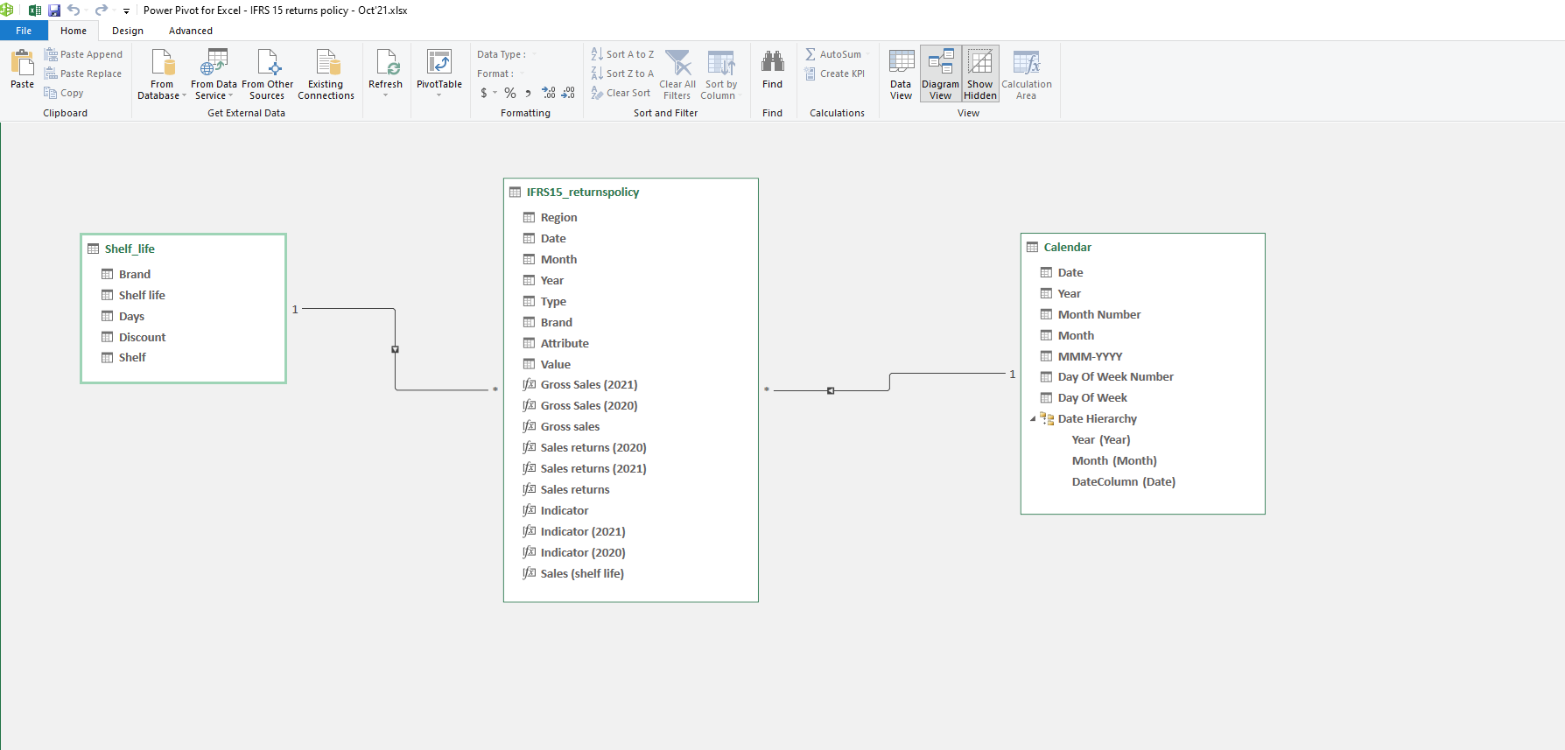Select Brand field in Shelf_life table

(x=135, y=274)
